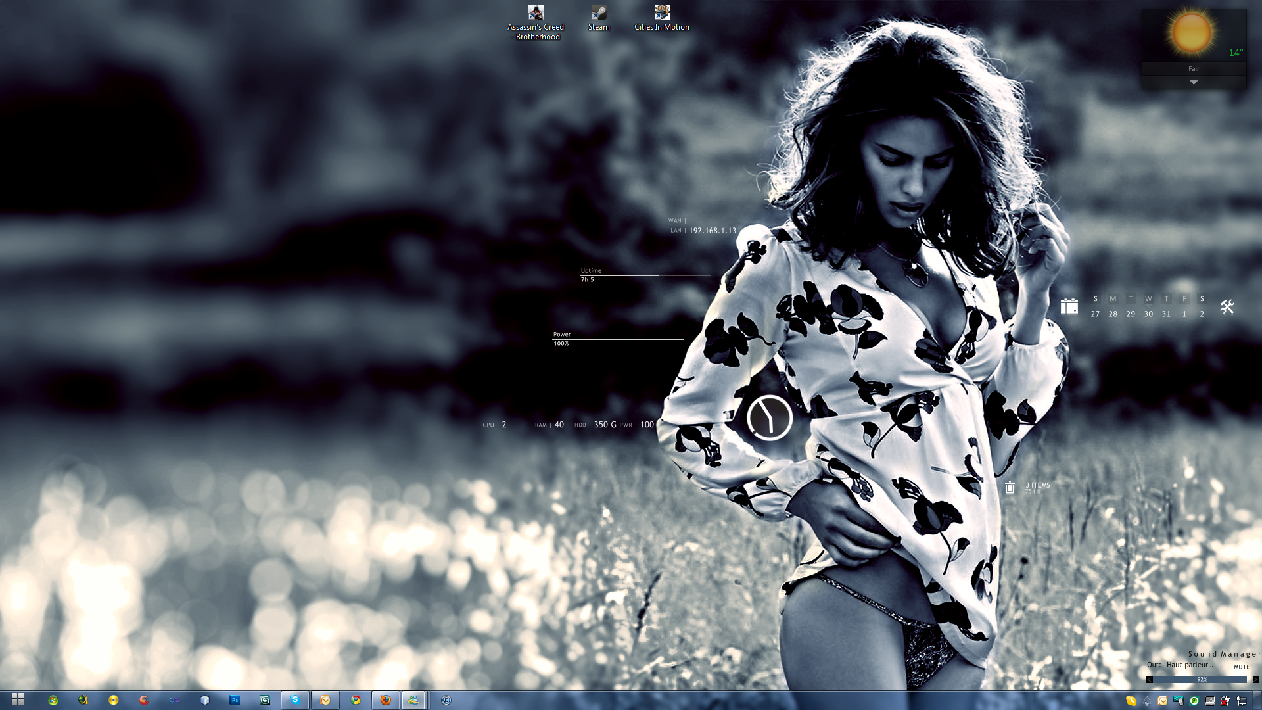Image resolution: width=1262 pixels, height=710 pixels.
Task: Open the yellow disc icon in taskbar
Action: [x=114, y=700]
